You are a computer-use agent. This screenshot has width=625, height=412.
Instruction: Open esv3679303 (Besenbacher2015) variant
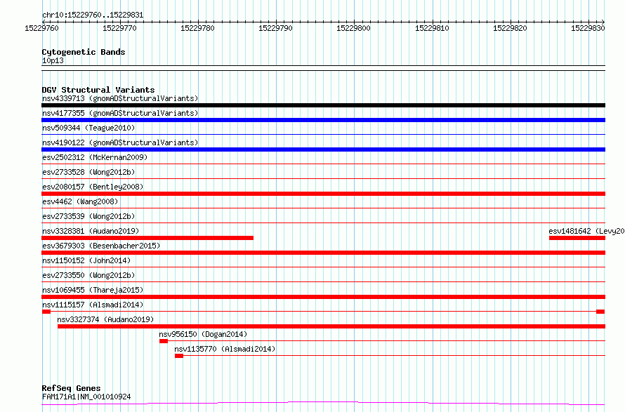tap(101, 246)
